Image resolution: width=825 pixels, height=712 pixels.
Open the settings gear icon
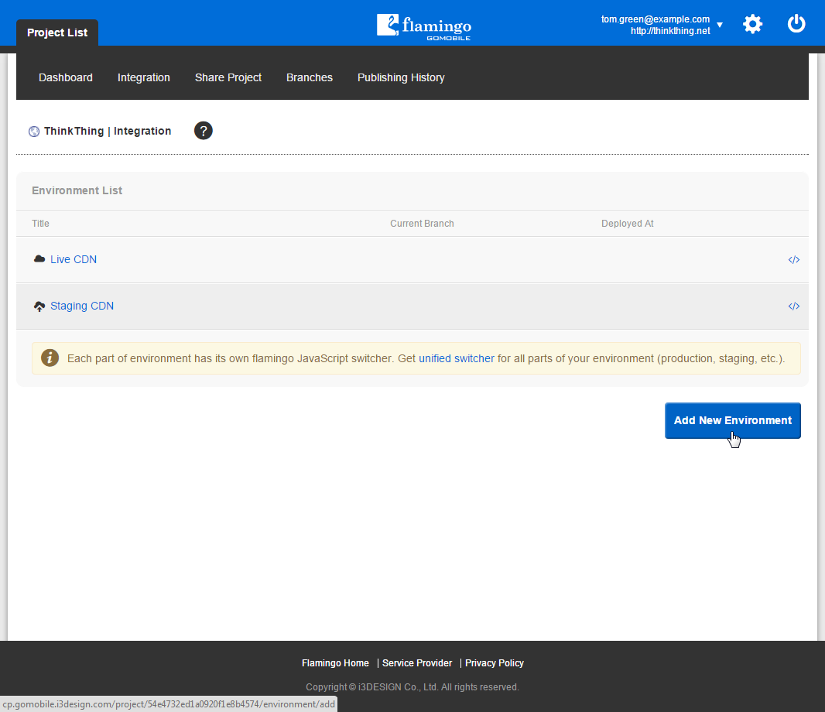[752, 24]
